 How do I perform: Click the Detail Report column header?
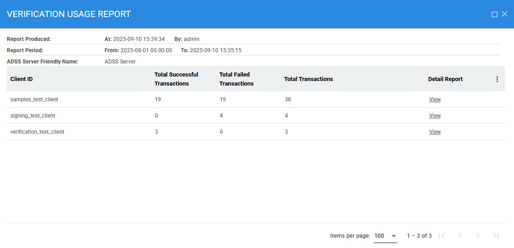click(445, 79)
